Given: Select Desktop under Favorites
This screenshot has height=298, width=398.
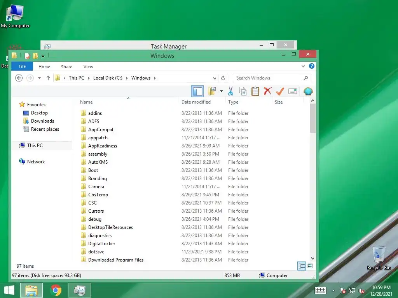Looking at the screenshot, I should click(x=39, y=113).
